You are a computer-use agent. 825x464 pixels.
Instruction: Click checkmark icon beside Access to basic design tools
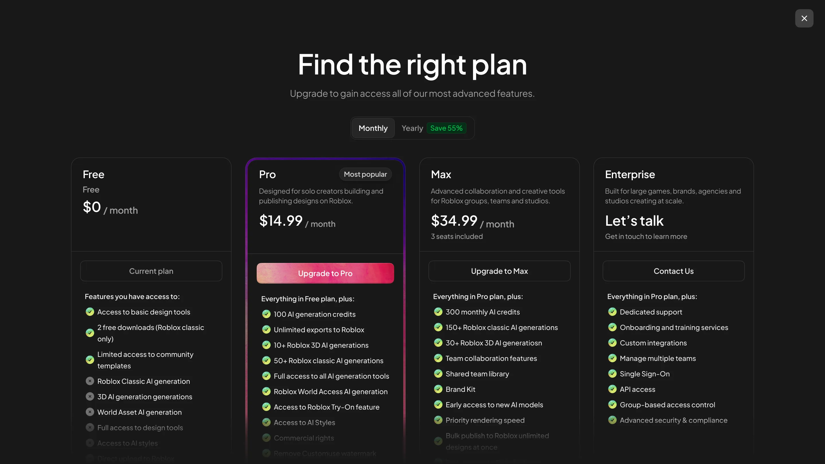tap(90, 312)
